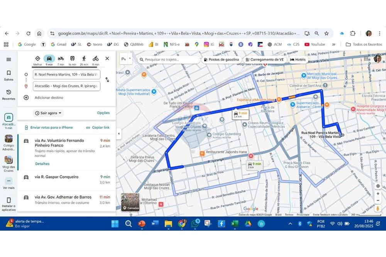Image resolution: width=386 pixels, height=257 pixels.
Task: Select the motorcycle travel mode
Action: (x=61, y=59)
